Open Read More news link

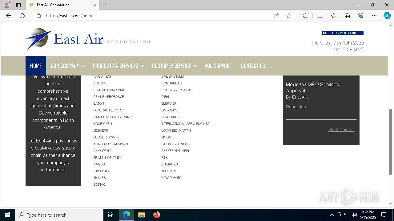pos(296,107)
